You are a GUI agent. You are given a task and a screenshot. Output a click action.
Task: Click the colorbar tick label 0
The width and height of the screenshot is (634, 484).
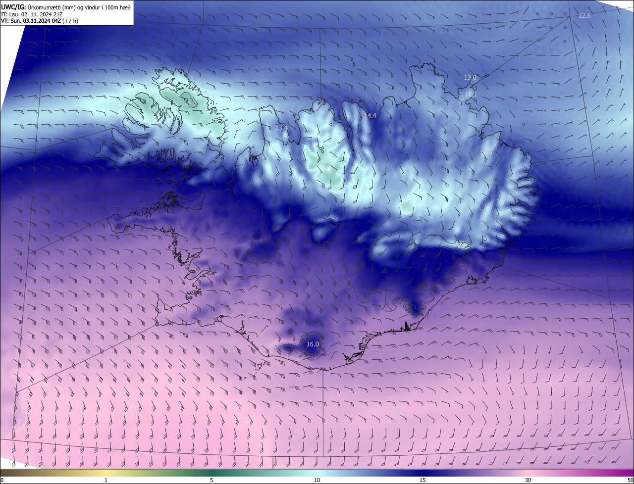pyautogui.click(x=2, y=480)
